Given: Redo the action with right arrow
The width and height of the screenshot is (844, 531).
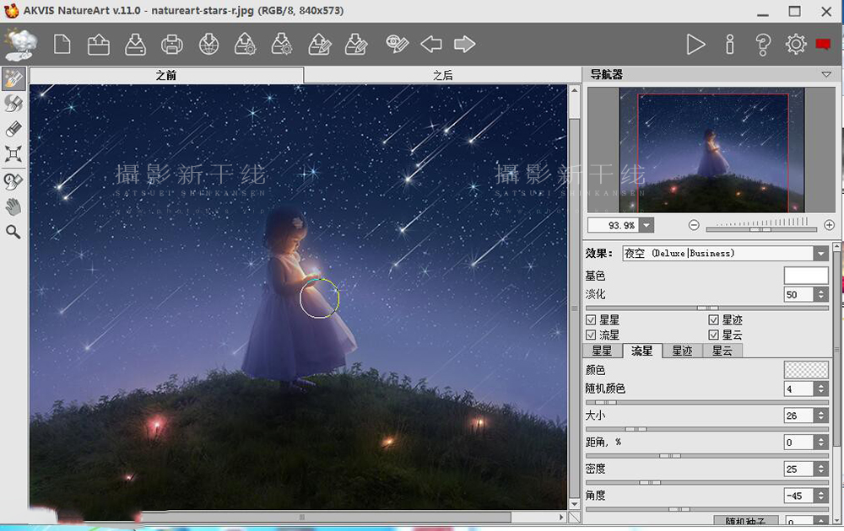Looking at the screenshot, I should [464, 44].
